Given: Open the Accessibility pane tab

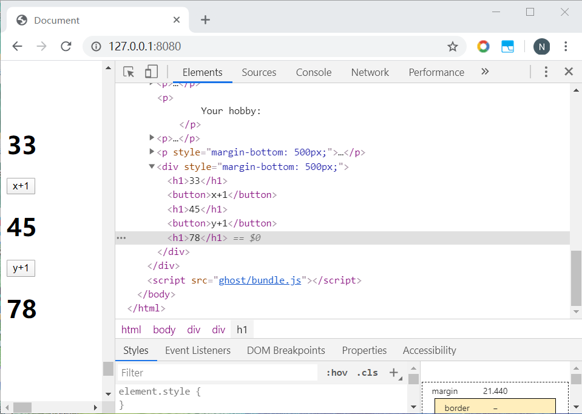Looking at the screenshot, I should 430,350.
